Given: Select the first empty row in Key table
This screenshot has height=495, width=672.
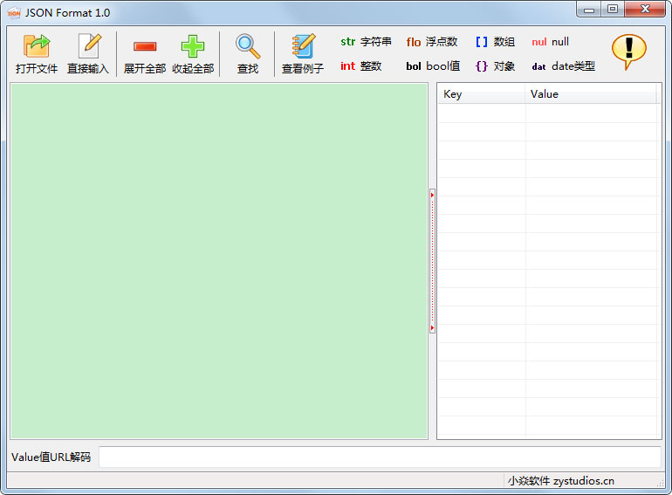Looking at the screenshot, I should pos(547,113).
